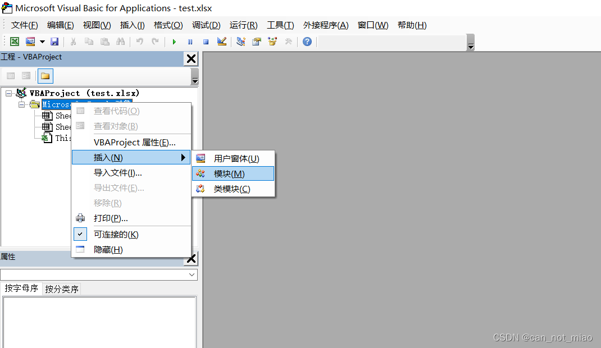Expand the toolbar options arrow
Screen dimensions: 601x348
(471, 43)
